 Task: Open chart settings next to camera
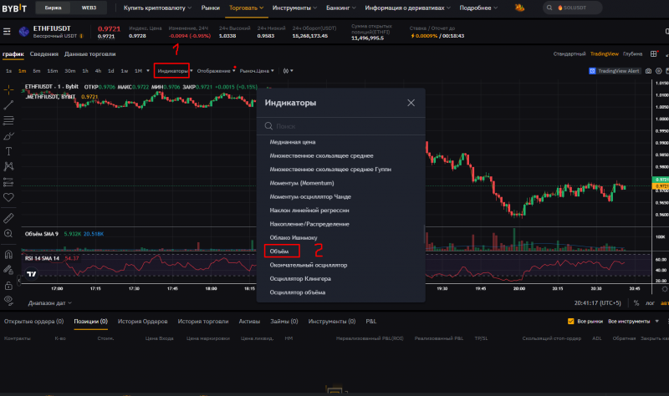coord(659,71)
